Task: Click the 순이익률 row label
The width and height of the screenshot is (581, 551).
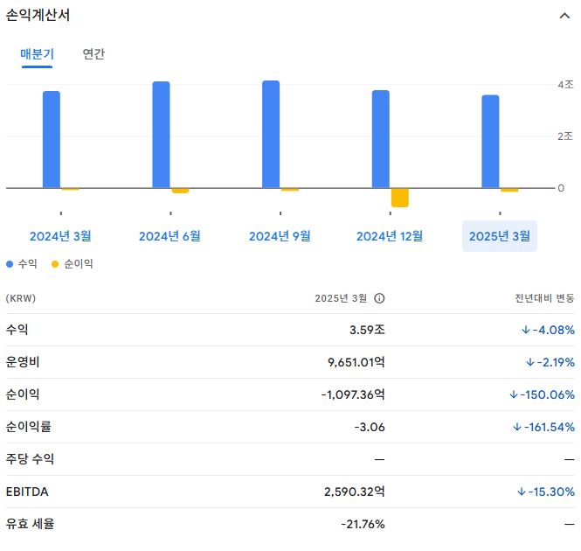Action: [x=29, y=427]
